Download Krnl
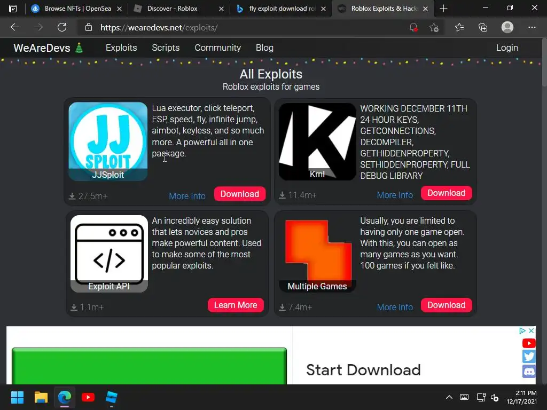This screenshot has height=410, width=547. [x=446, y=193]
